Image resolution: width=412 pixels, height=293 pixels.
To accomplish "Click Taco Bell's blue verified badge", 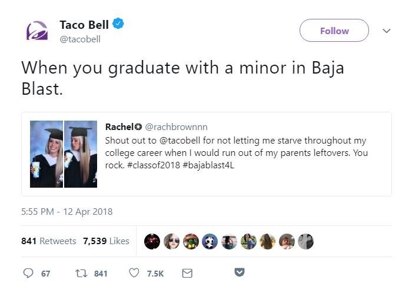I will tap(119, 25).
